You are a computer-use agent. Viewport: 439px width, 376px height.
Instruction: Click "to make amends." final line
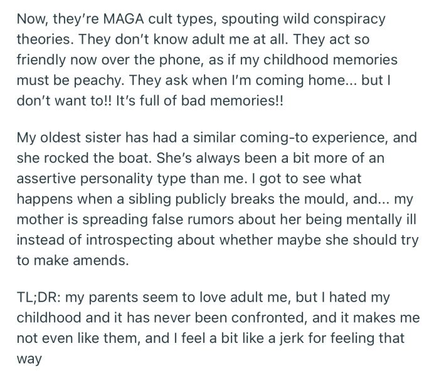[x=73, y=261]
